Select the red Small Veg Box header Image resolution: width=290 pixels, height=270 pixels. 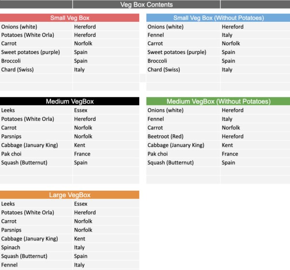tap(70, 18)
